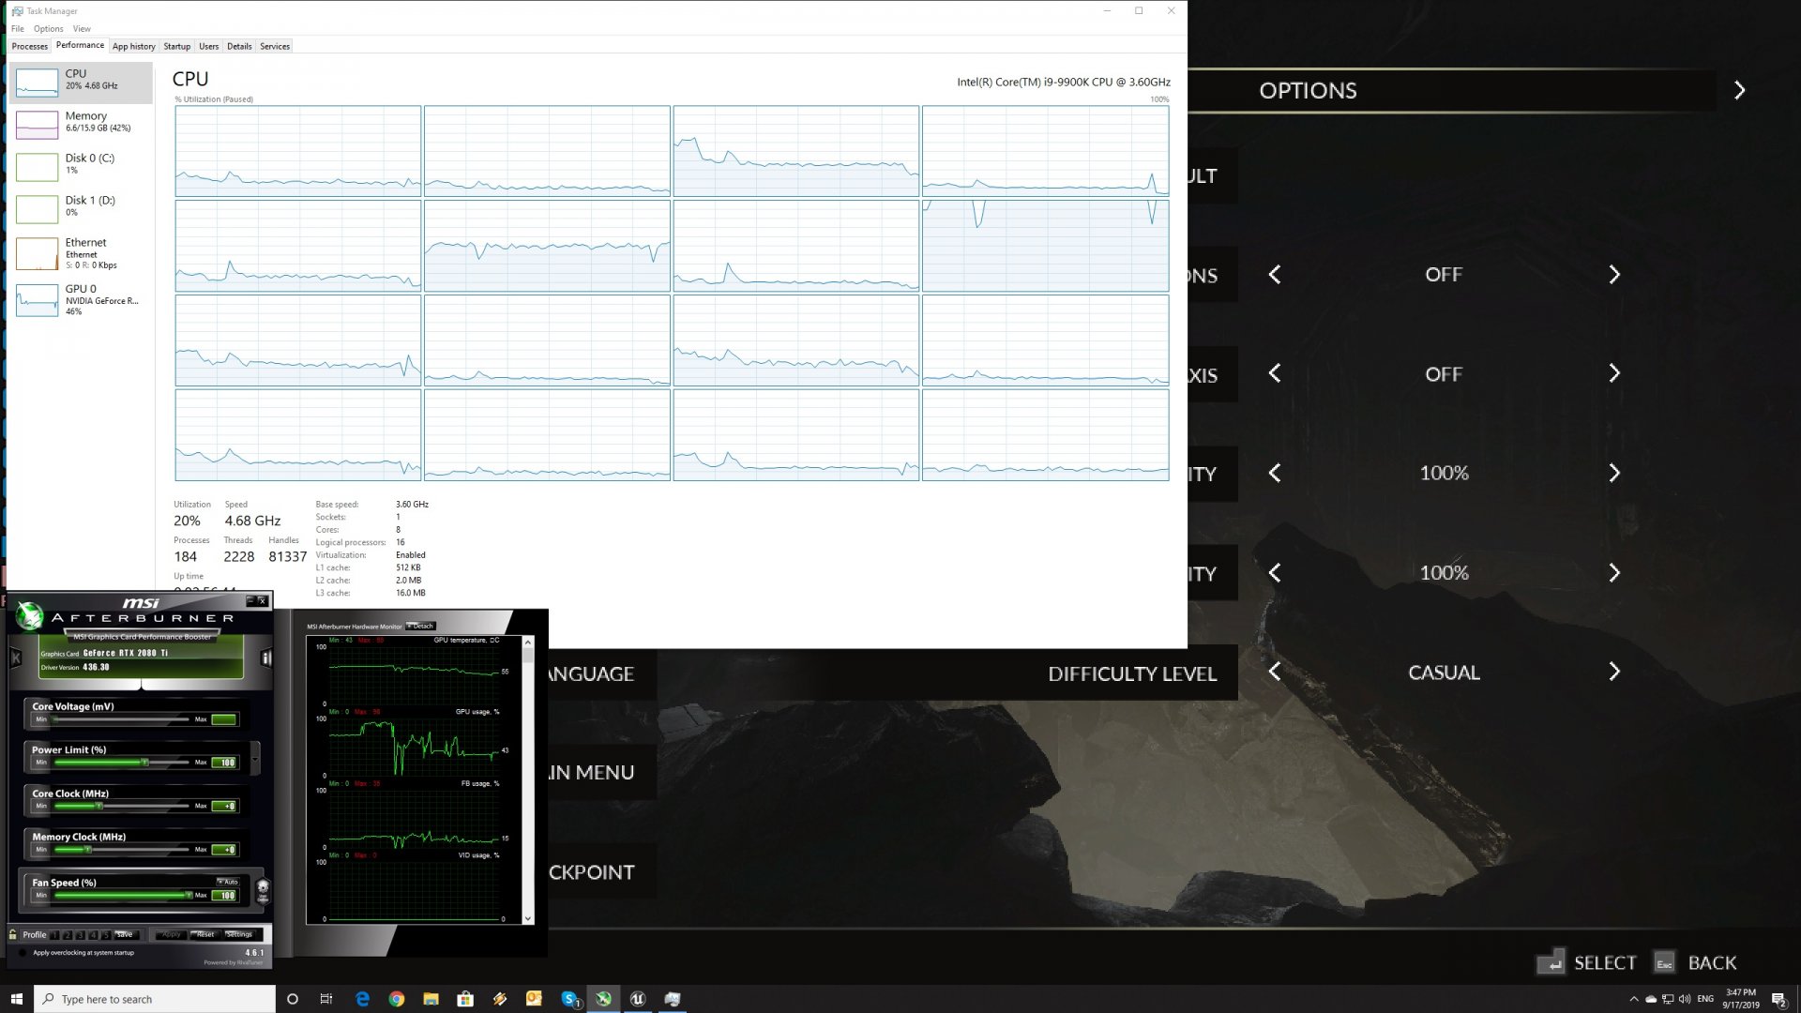
Task: Open the View menu in Task Manager
Action: click(x=82, y=29)
